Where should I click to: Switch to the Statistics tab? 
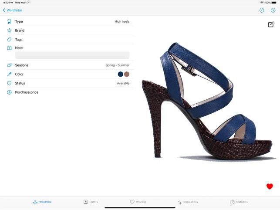click(x=239, y=202)
